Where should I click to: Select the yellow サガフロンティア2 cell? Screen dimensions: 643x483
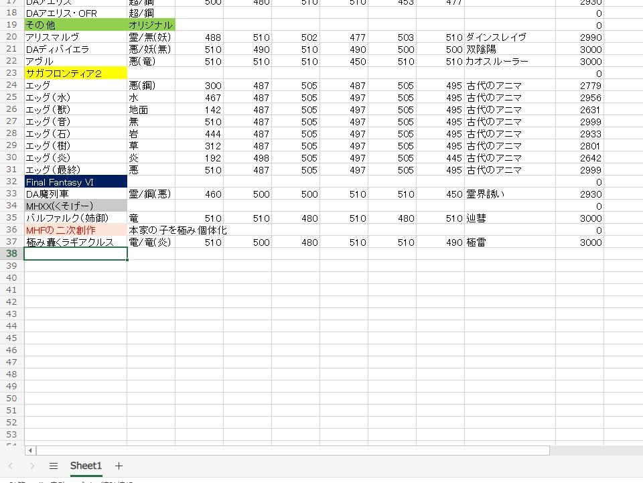tap(76, 73)
